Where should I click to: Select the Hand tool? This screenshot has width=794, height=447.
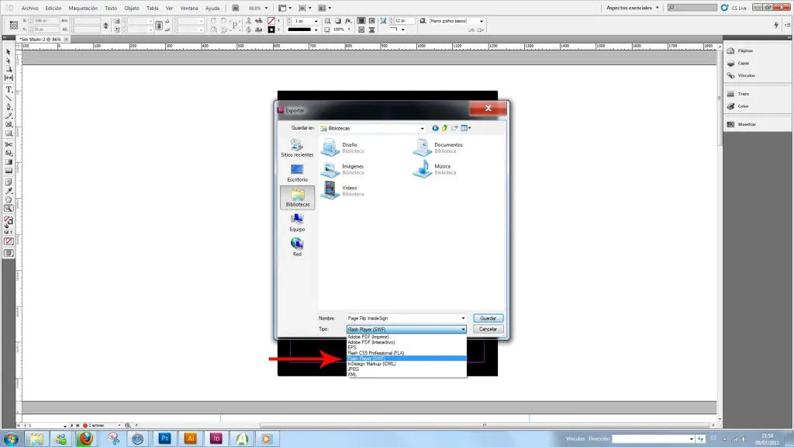[x=8, y=199]
